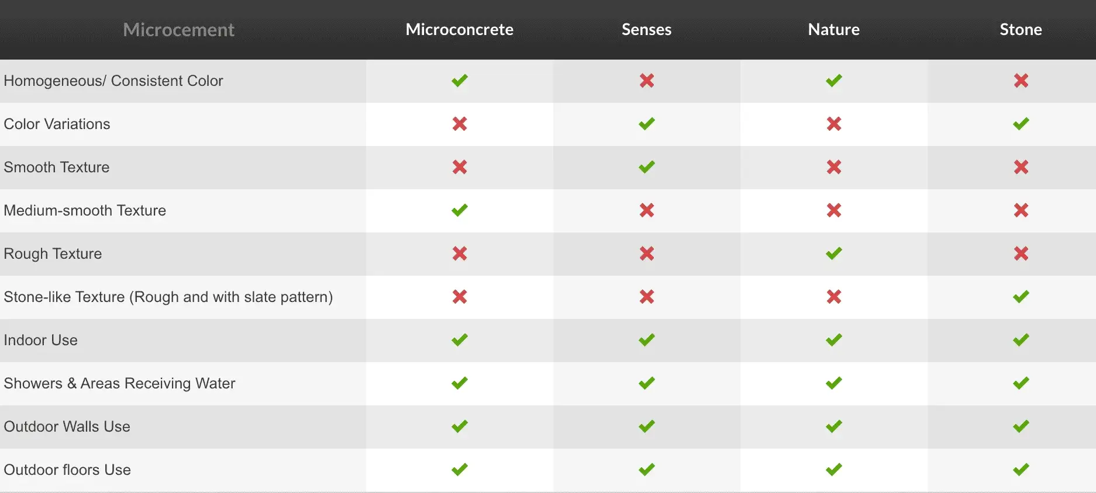Image resolution: width=1096 pixels, height=493 pixels.
Task: Click Microconcrete check for Medium-smooth Texture
Action: pos(460,210)
